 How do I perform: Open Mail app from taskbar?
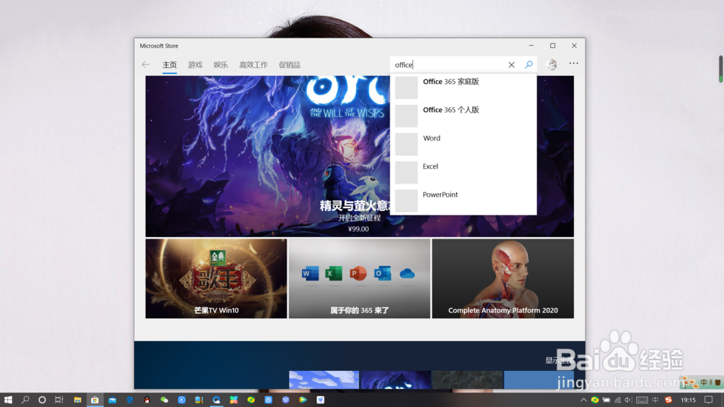pyautogui.click(x=112, y=400)
